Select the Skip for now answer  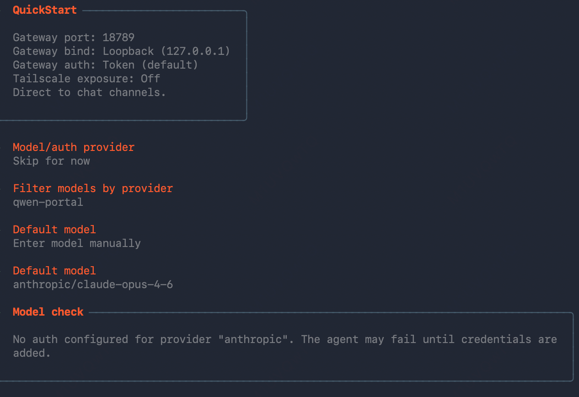(51, 161)
